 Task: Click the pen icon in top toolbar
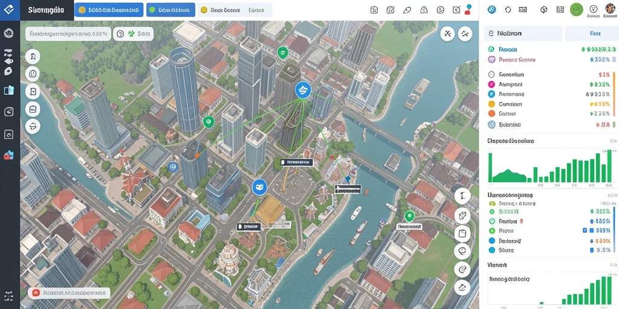tap(407, 10)
